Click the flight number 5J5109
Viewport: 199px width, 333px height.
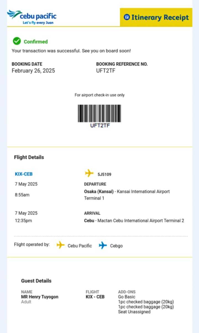[x=104, y=174]
